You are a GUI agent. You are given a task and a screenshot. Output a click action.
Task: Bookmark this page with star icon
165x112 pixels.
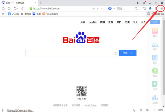[x=93, y=9]
